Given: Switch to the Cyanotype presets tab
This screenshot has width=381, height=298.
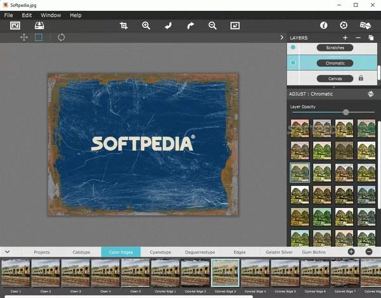Looking at the screenshot, I should pos(160,252).
